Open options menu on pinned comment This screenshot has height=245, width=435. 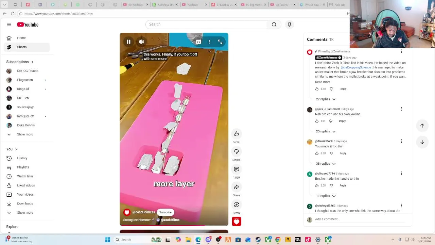click(402, 51)
